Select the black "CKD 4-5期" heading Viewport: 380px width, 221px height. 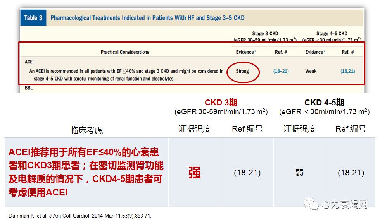pyautogui.click(x=324, y=103)
